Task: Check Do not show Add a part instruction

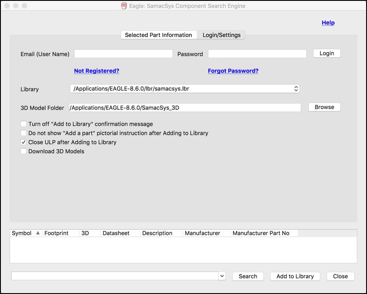Action: (23, 133)
